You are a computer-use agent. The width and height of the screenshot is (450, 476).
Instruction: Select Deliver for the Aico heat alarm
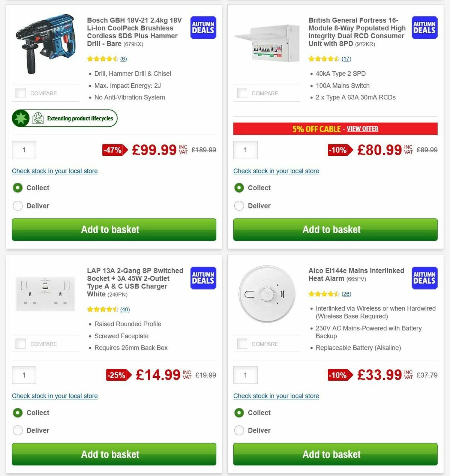pyautogui.click(x=239, y=430)
